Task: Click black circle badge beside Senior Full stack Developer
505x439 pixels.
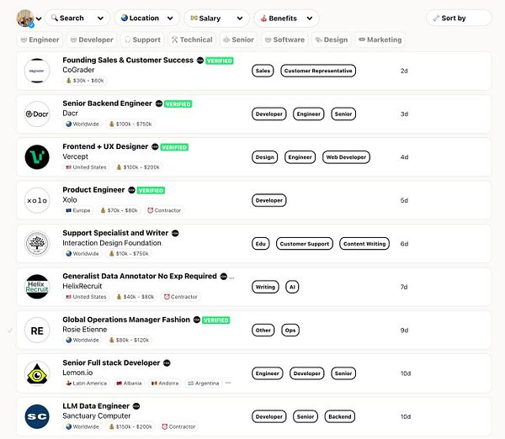Action: click(x=167, y=363)
